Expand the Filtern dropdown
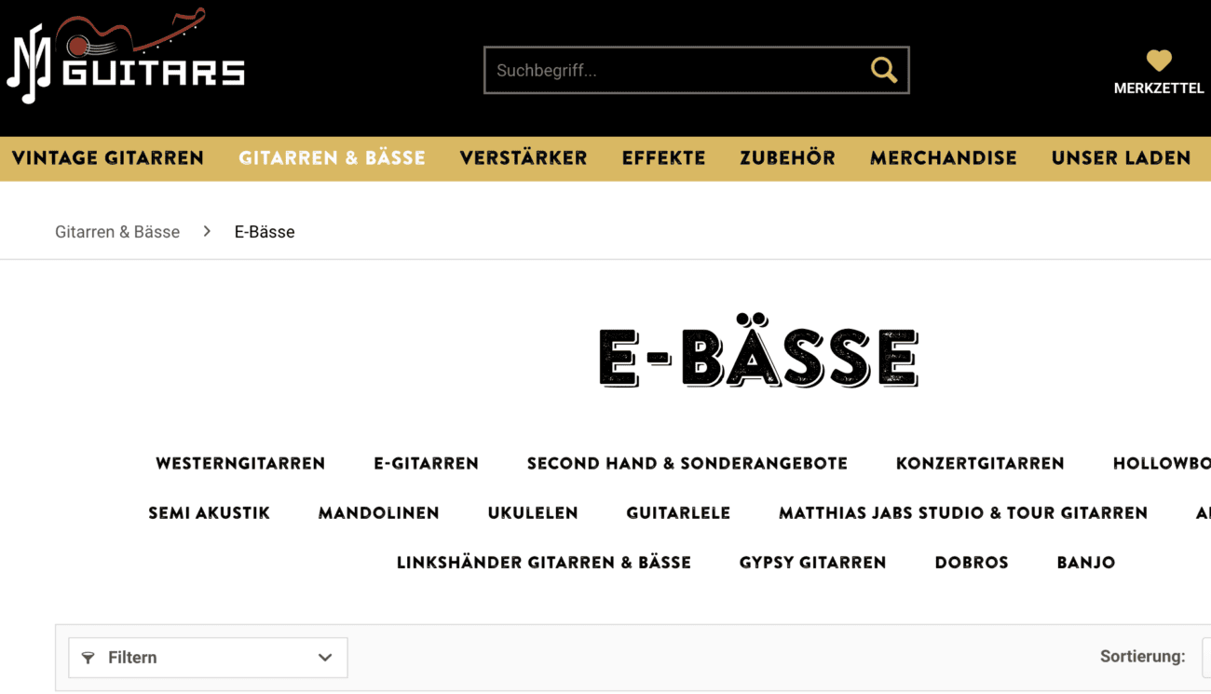Screen dimensions: 1211x694 pos(208,658)
